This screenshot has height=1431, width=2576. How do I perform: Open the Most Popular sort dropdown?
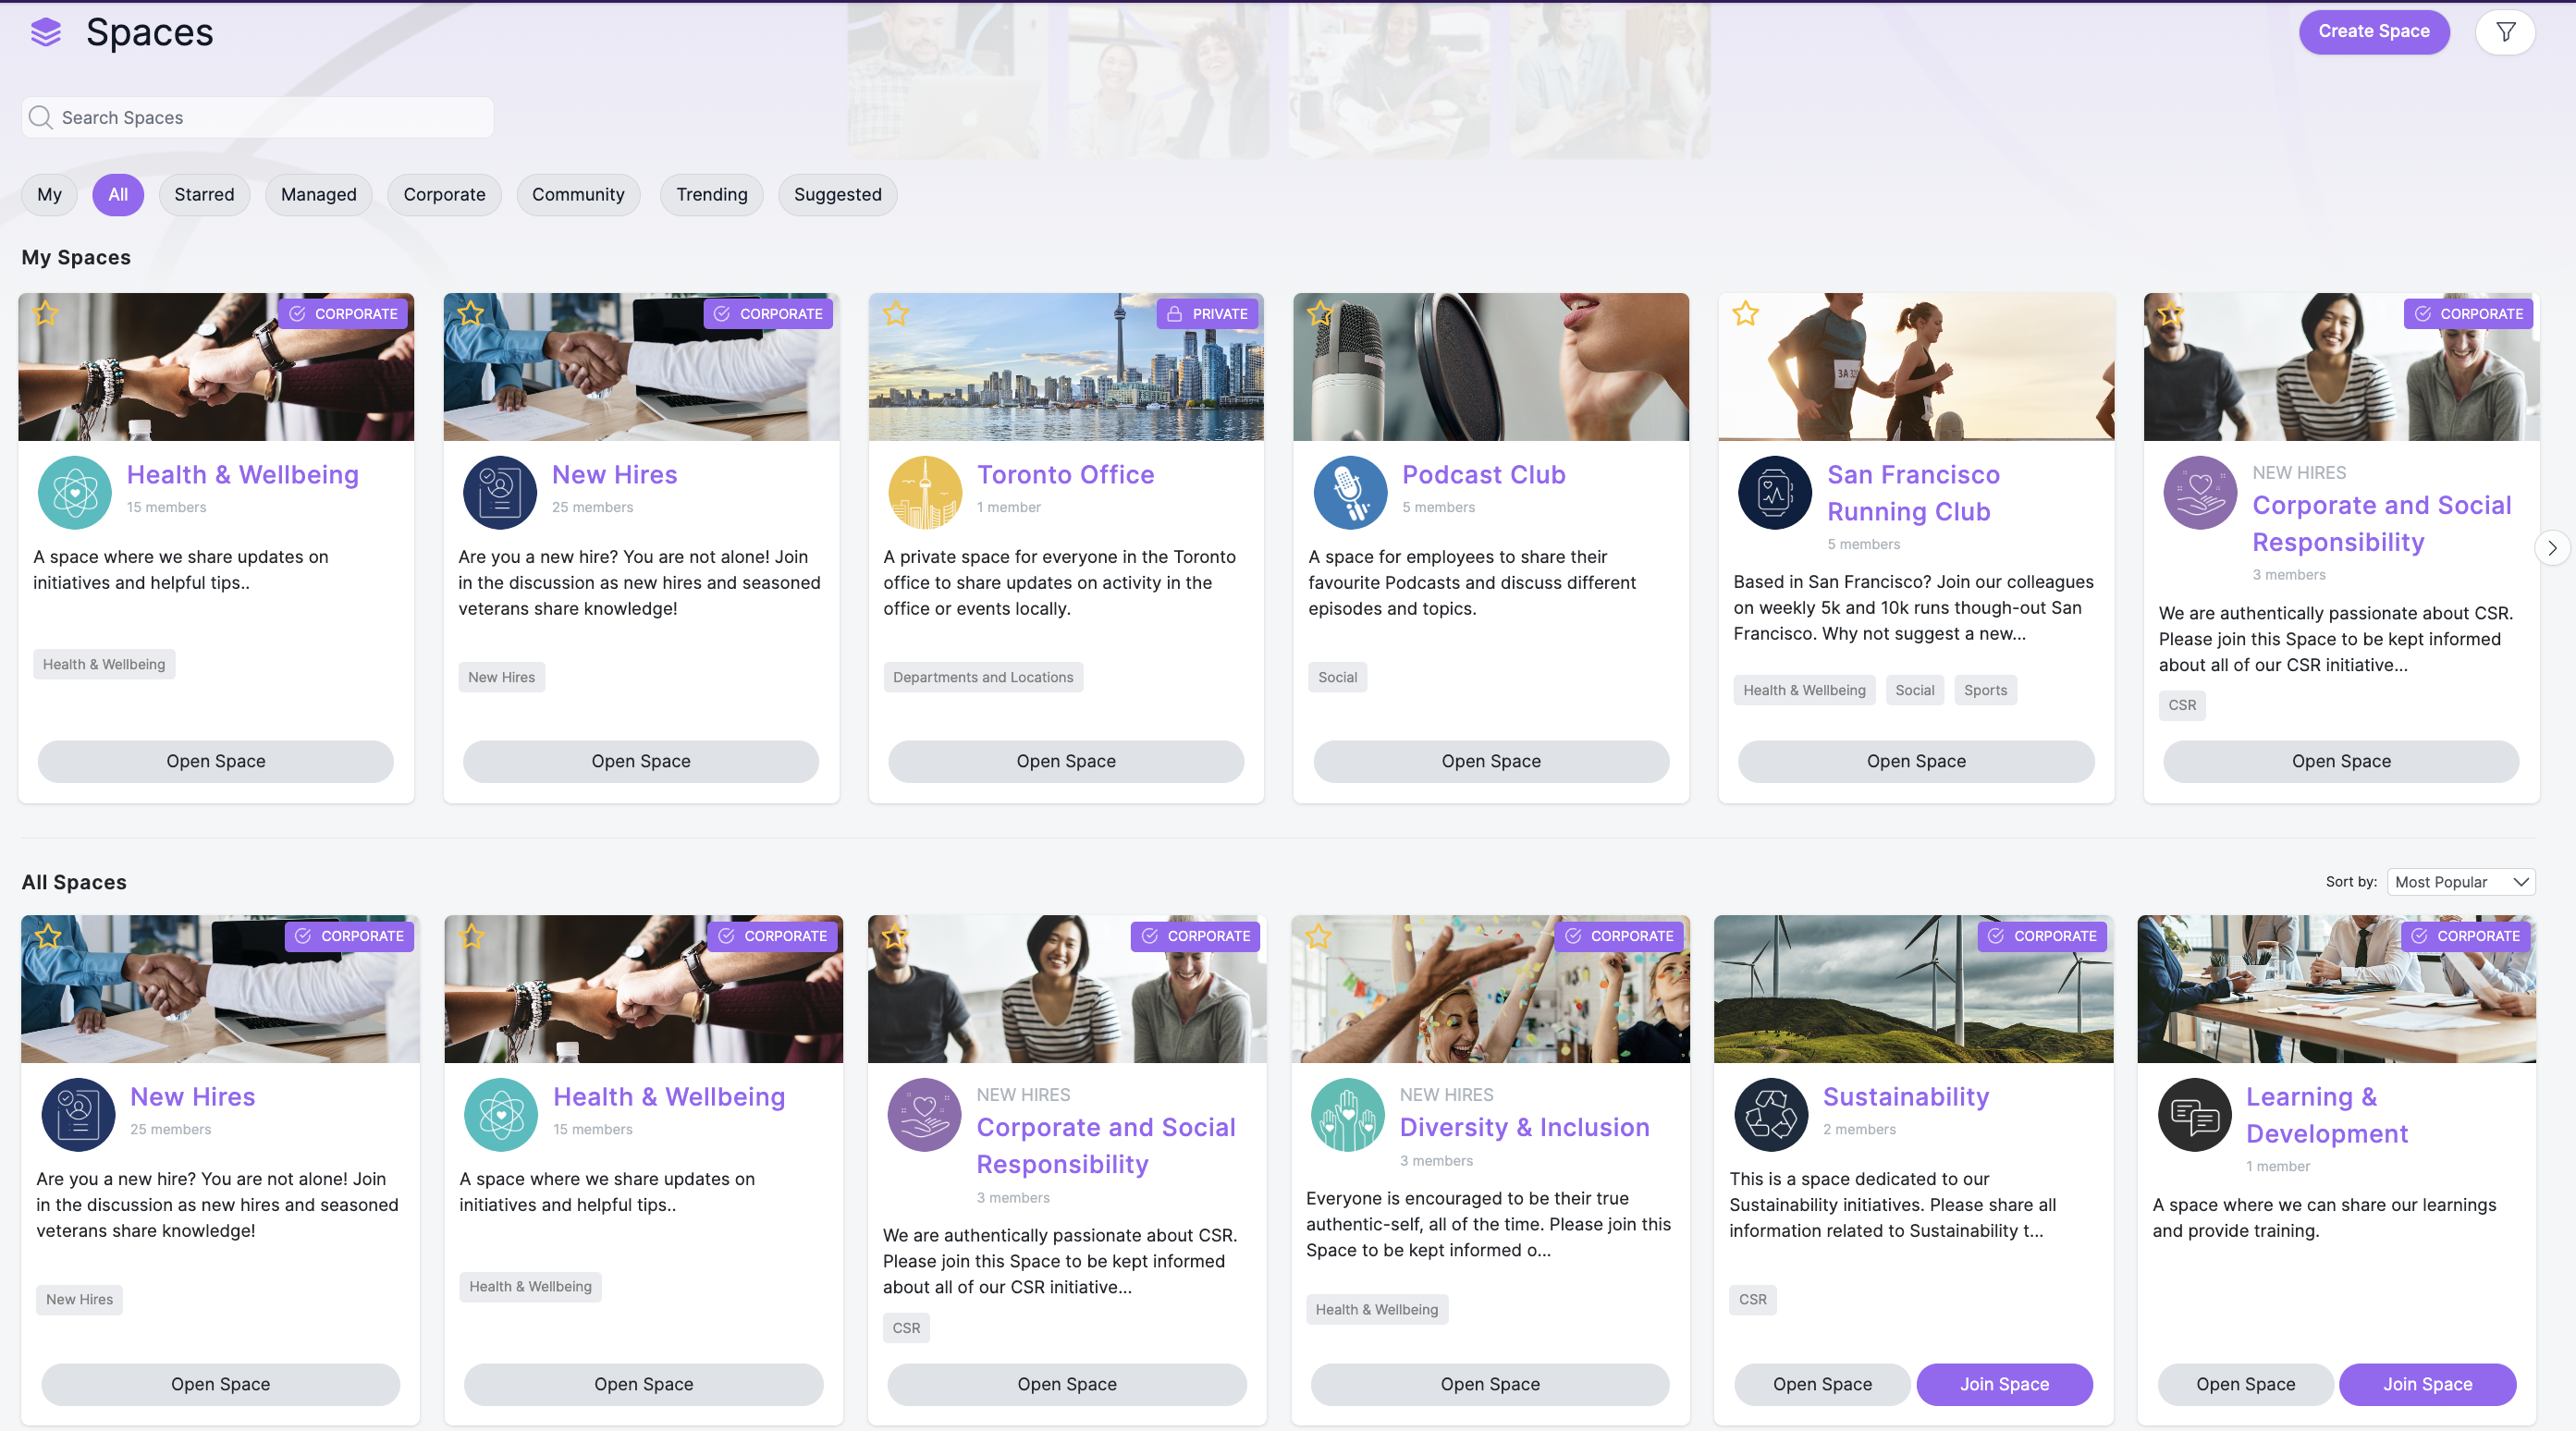[2460, 882]
